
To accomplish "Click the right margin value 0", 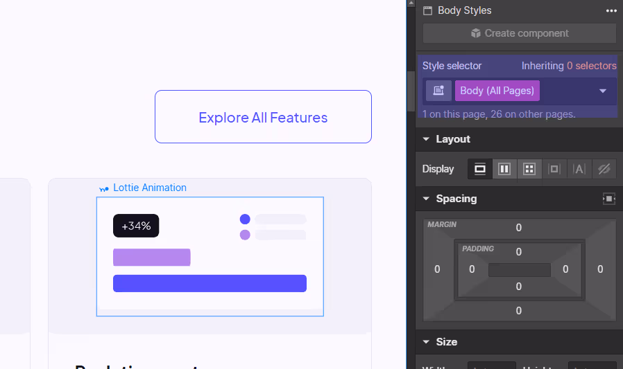I will (x=600, y=269).
